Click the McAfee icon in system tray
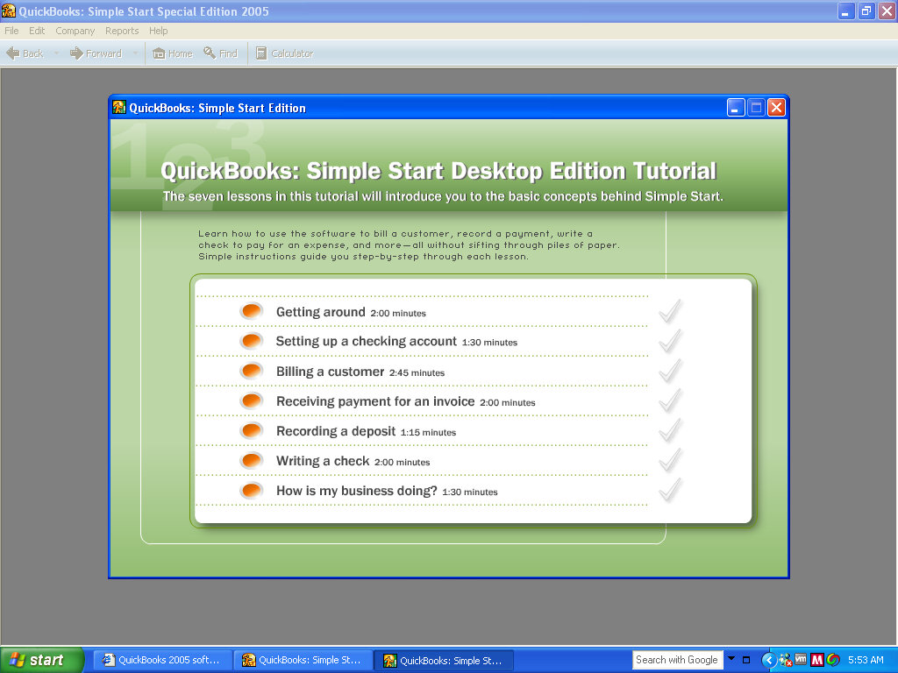This screenshot has width=898, height=673. coord(816,660)
